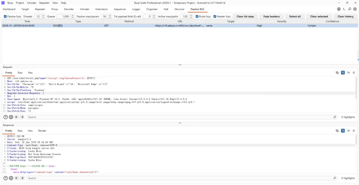Open the Response panel hamburger menu

354,131
